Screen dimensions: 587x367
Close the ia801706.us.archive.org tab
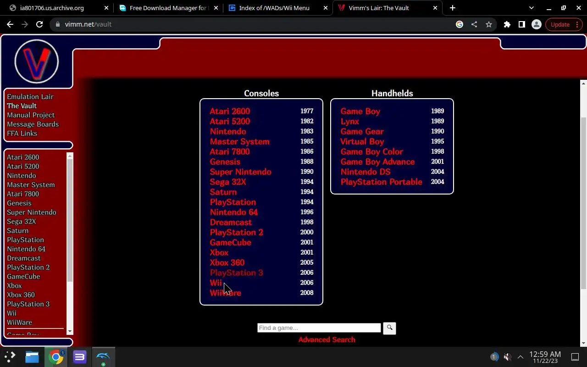106,8
